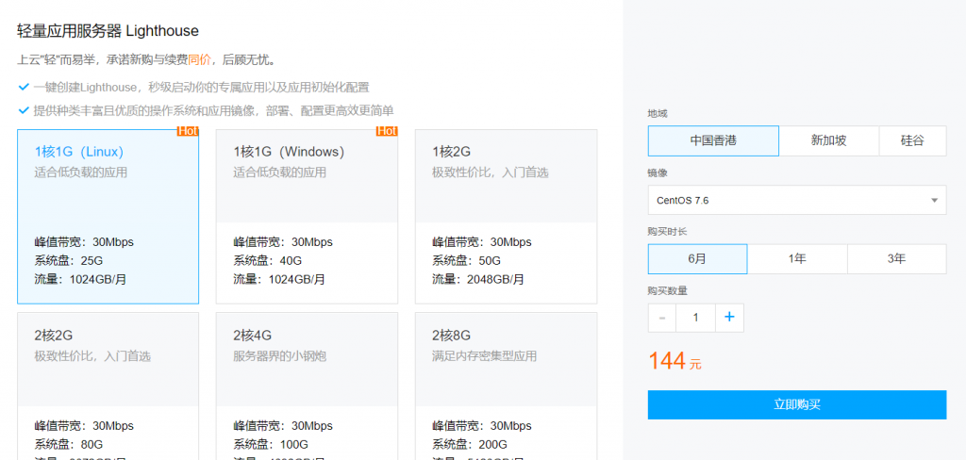Image resolution: width=966 pixels, height=460 pixels.
Task: Select the 1核1G (Linux) plan card
Action: coord(108,217)
